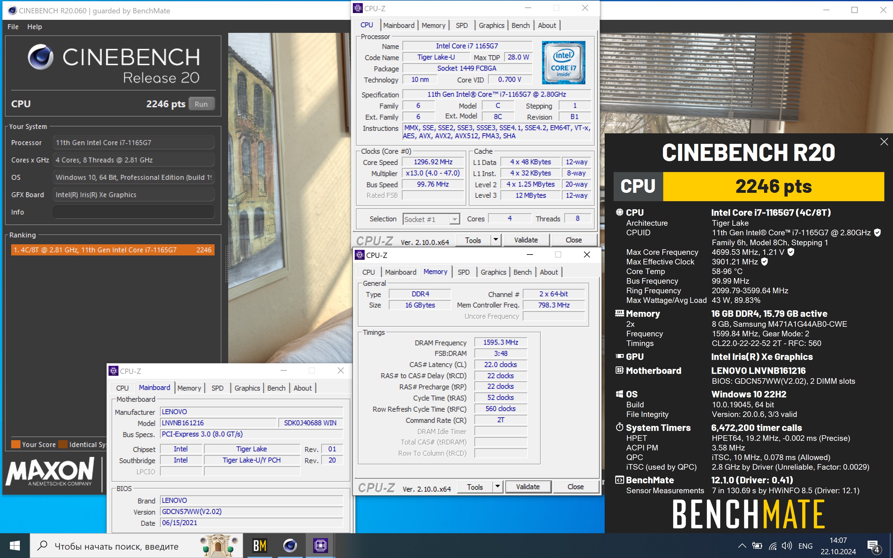Open the File menu in Cinebench
This screenshot has height=558, width=893.
point(13,27)
